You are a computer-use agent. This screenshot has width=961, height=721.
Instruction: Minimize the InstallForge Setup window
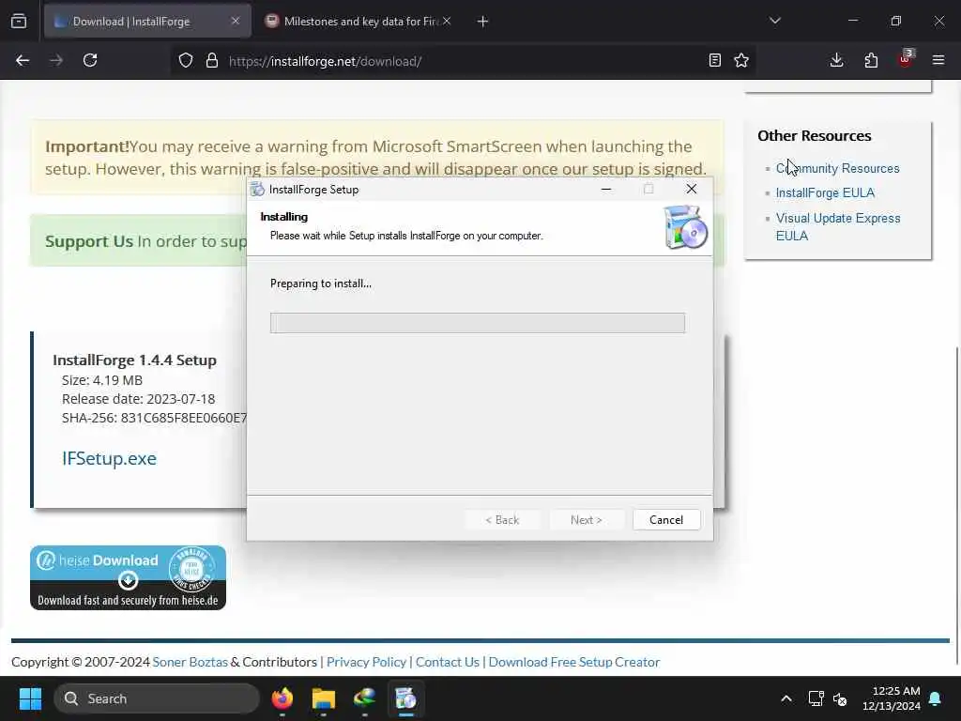pos(606,190)
